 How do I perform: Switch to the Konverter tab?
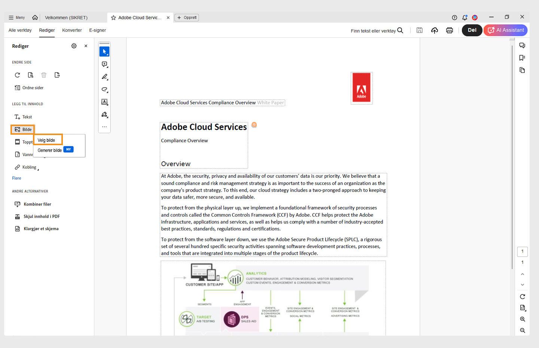(x=72, y=30)
